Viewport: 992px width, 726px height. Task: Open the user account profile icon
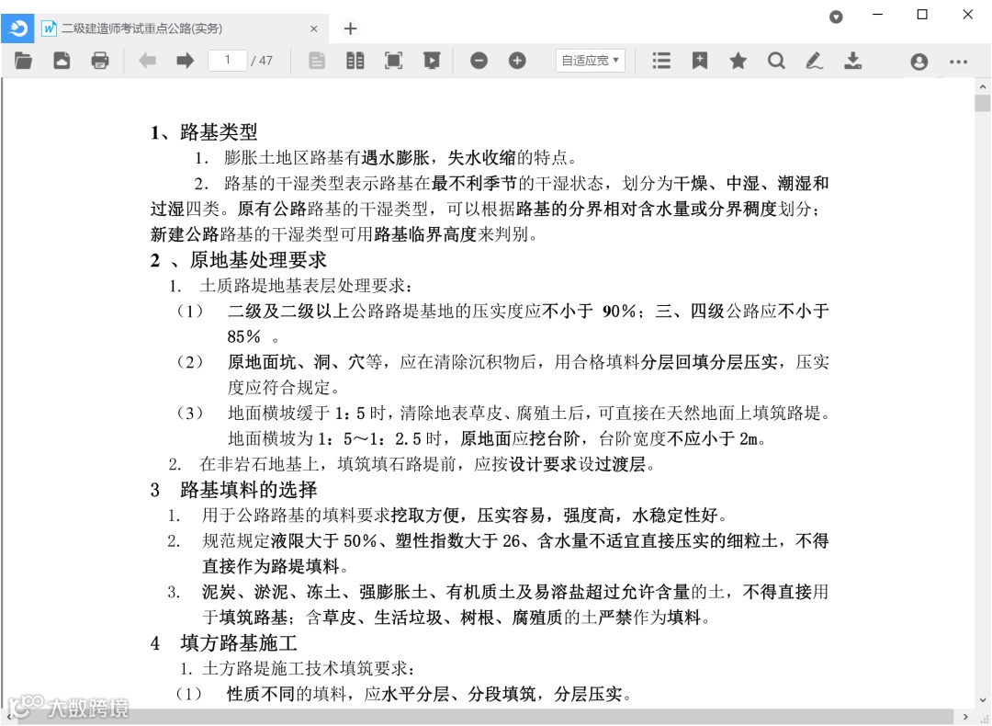(919, 62)
